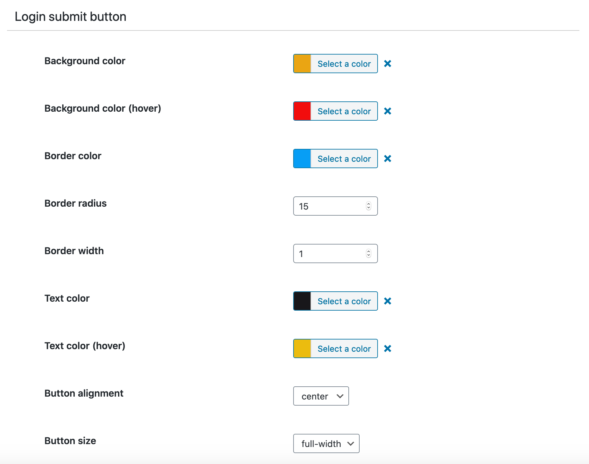Select a color for Text color
This screenshot has width=589, height=464.
pos(344,301)
